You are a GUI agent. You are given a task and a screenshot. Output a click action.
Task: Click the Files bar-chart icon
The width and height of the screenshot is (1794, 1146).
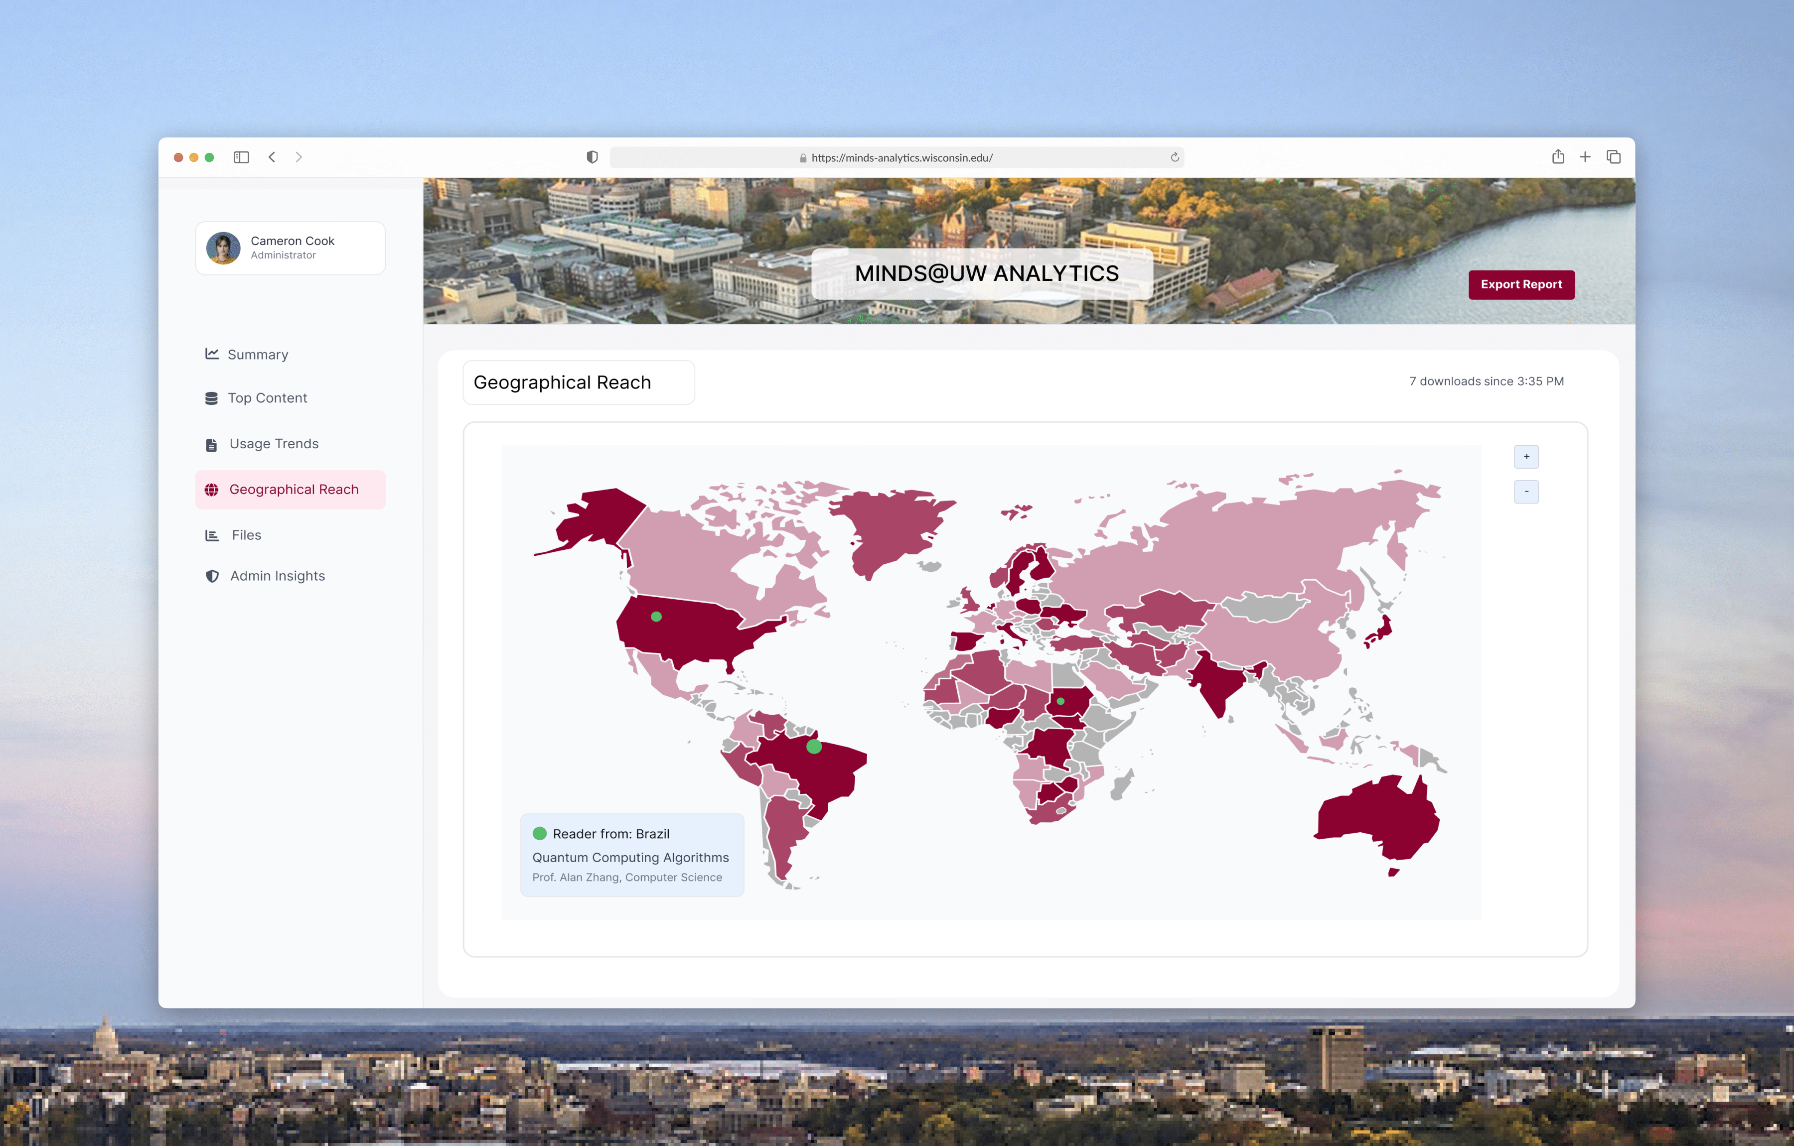tap(212, 535)
